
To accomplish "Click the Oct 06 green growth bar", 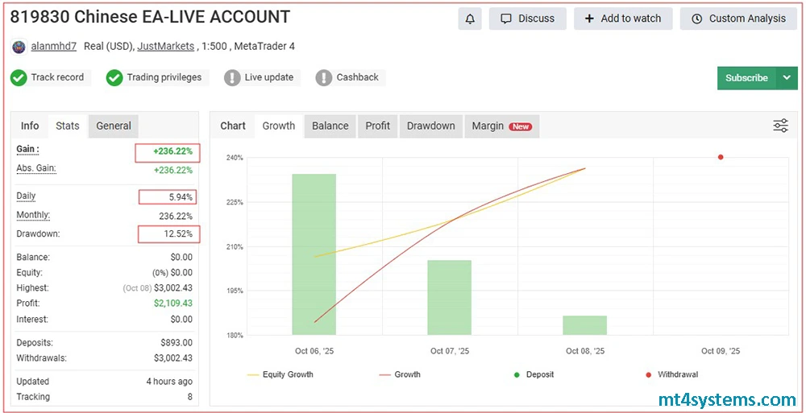I will click(x=314, y=254).
